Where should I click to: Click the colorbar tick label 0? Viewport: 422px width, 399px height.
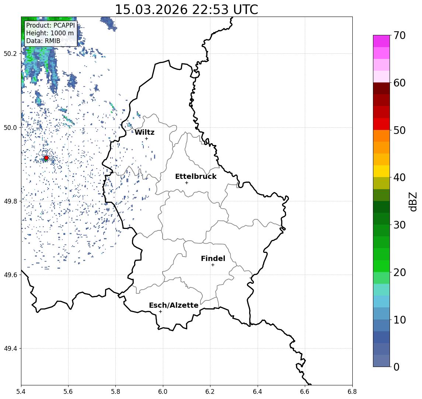397,367
